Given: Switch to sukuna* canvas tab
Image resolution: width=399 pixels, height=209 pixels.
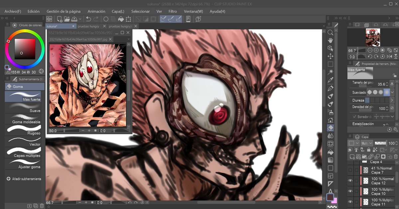Looking at the screenshot, I should tap(61, 26).
